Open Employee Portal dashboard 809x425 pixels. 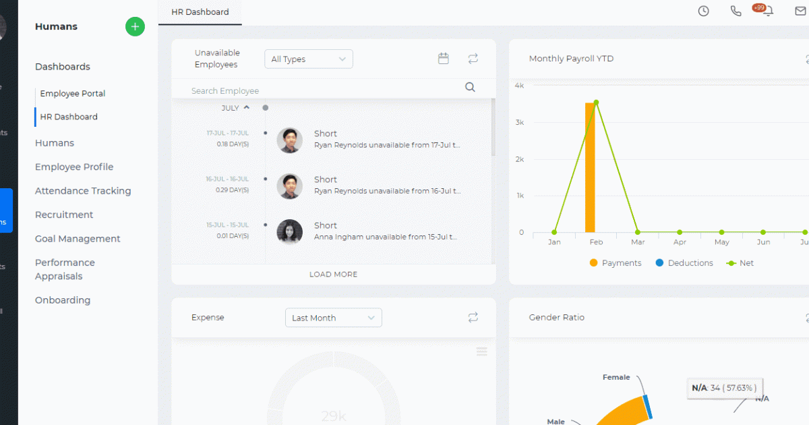pyautogui.click(x=73, y=94)
